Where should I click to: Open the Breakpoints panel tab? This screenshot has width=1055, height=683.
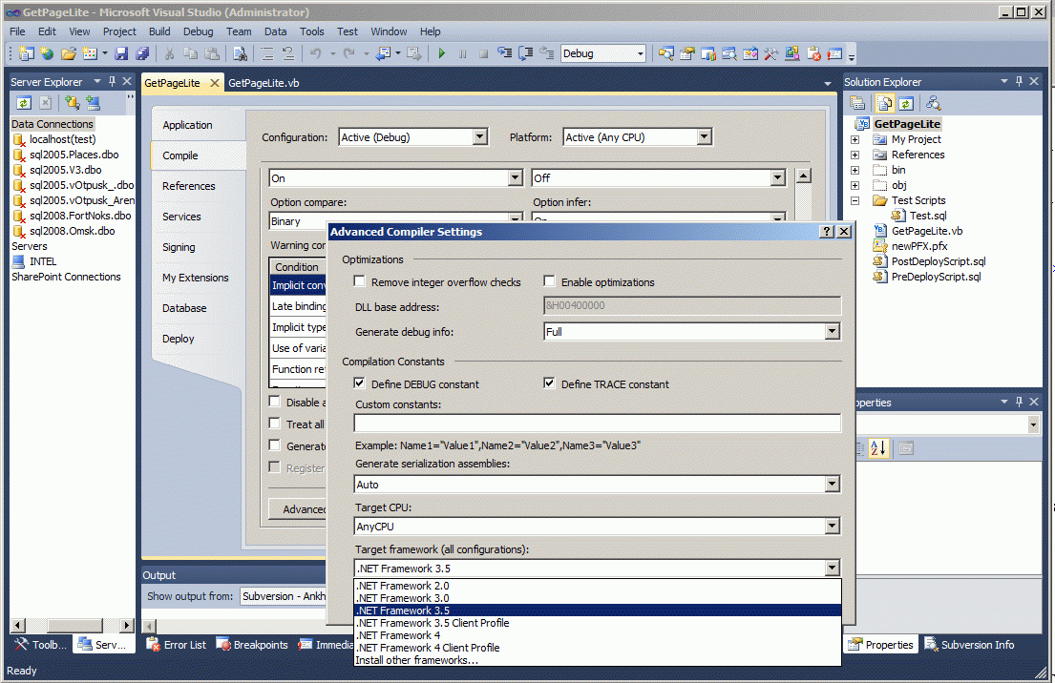coord(252,645)
